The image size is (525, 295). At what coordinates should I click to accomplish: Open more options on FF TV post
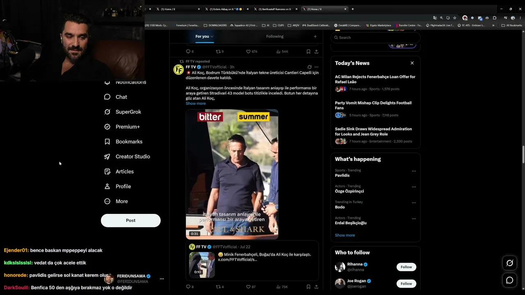[x=316, y=67]
